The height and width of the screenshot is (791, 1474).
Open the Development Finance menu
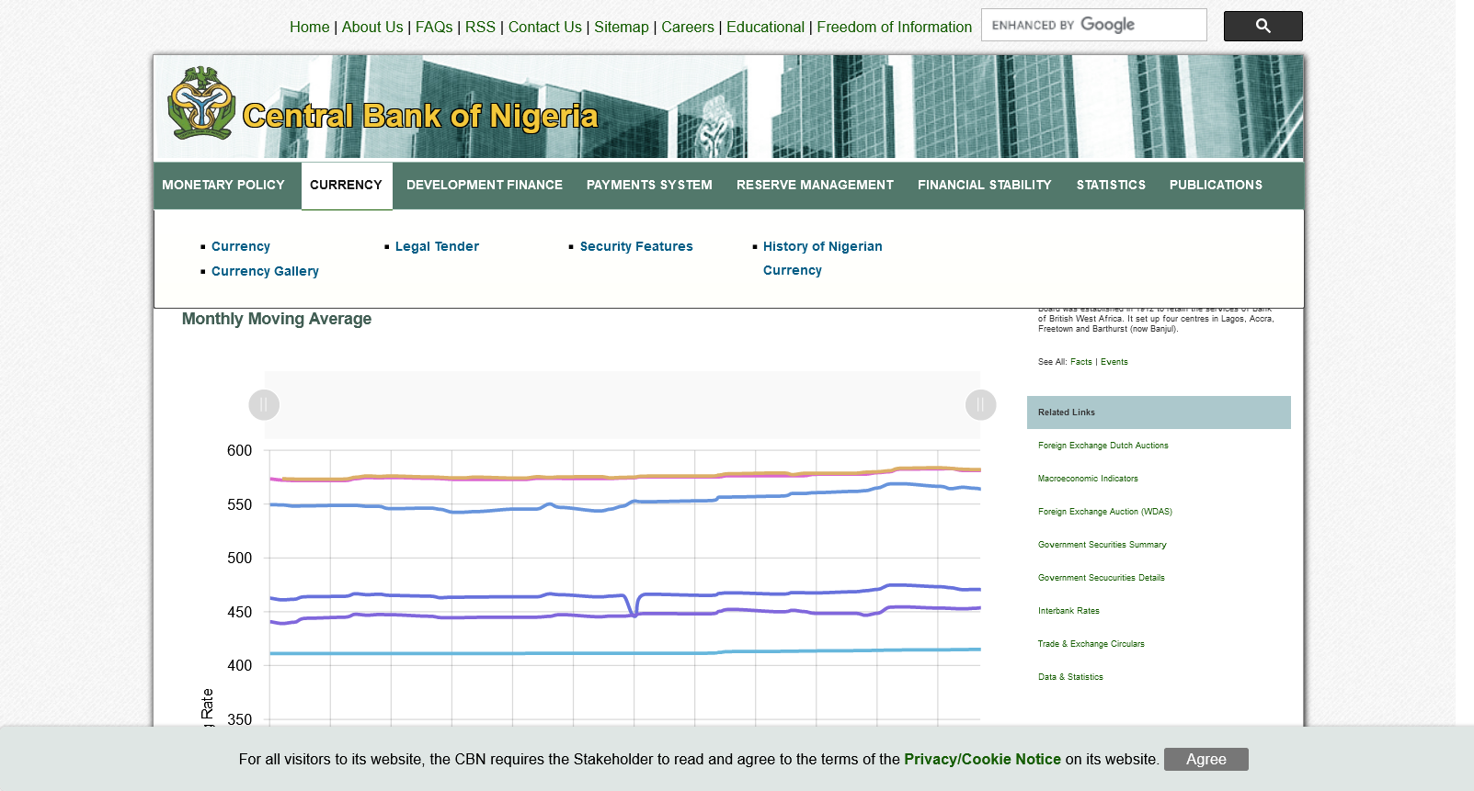[484, 186]
